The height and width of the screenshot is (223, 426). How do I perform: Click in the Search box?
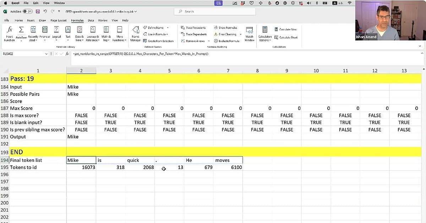(215, 11)
